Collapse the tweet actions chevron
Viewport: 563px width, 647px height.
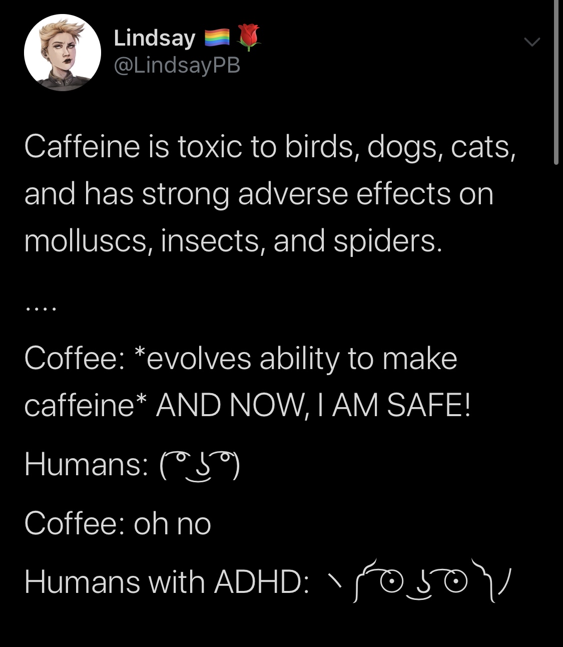pos(532,42)
